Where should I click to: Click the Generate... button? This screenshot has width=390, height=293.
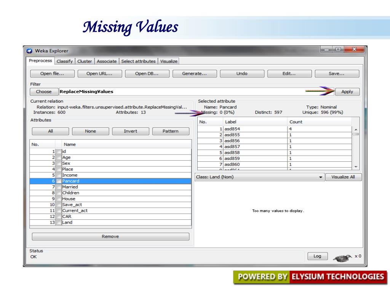tap(195, 74)
